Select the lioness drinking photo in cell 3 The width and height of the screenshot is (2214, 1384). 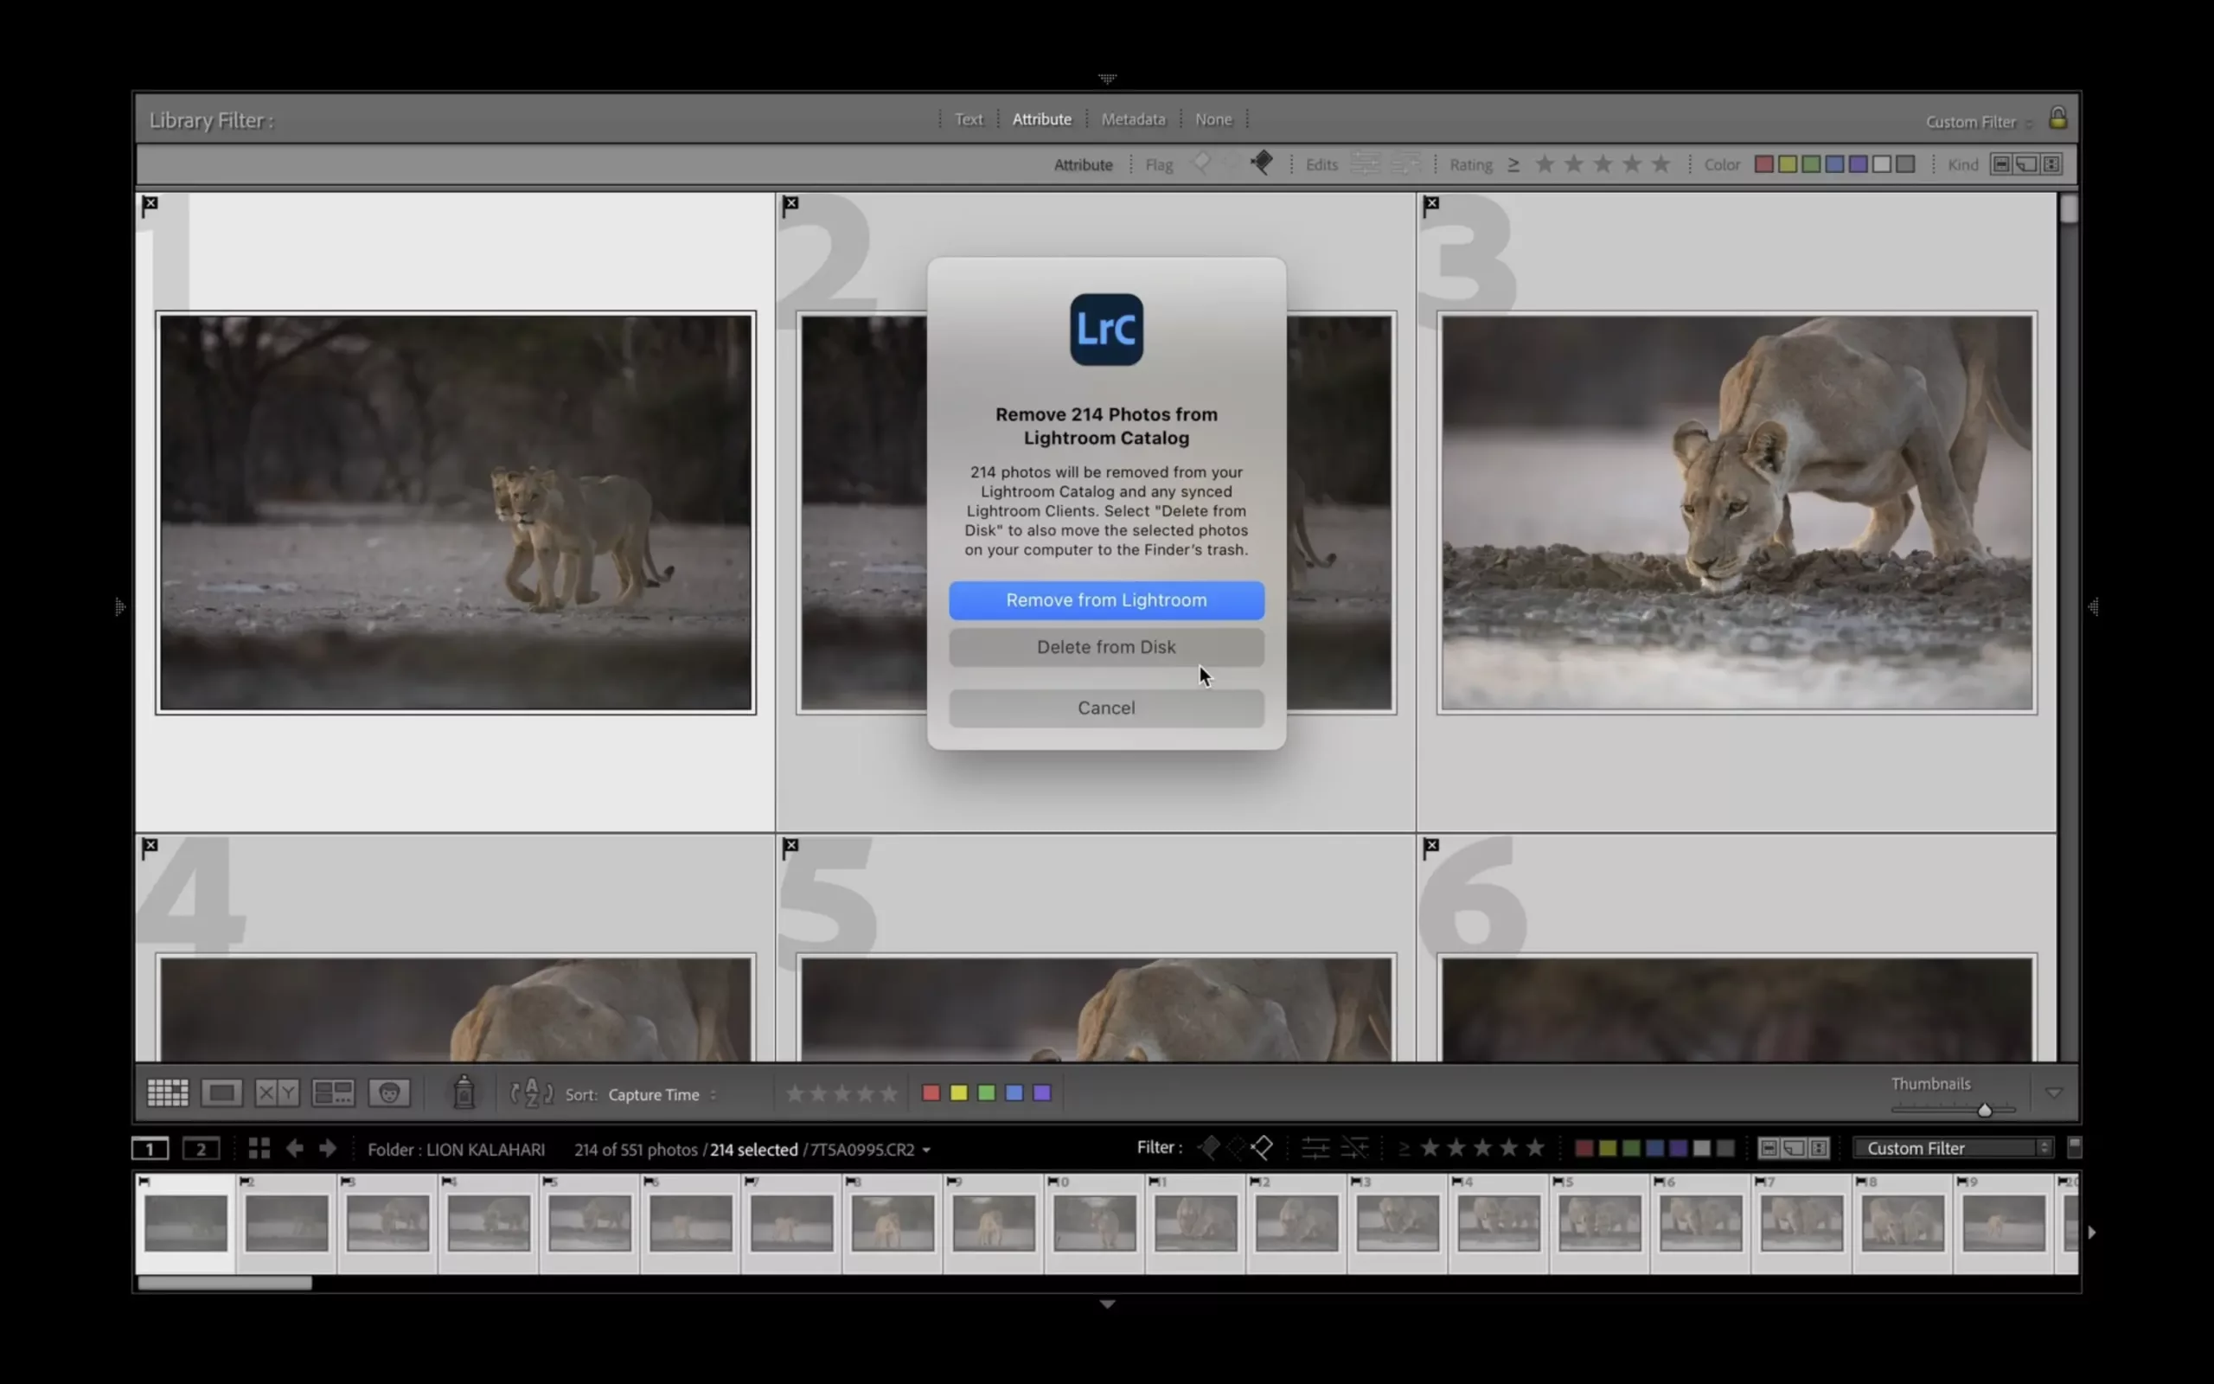point(1737,513)
